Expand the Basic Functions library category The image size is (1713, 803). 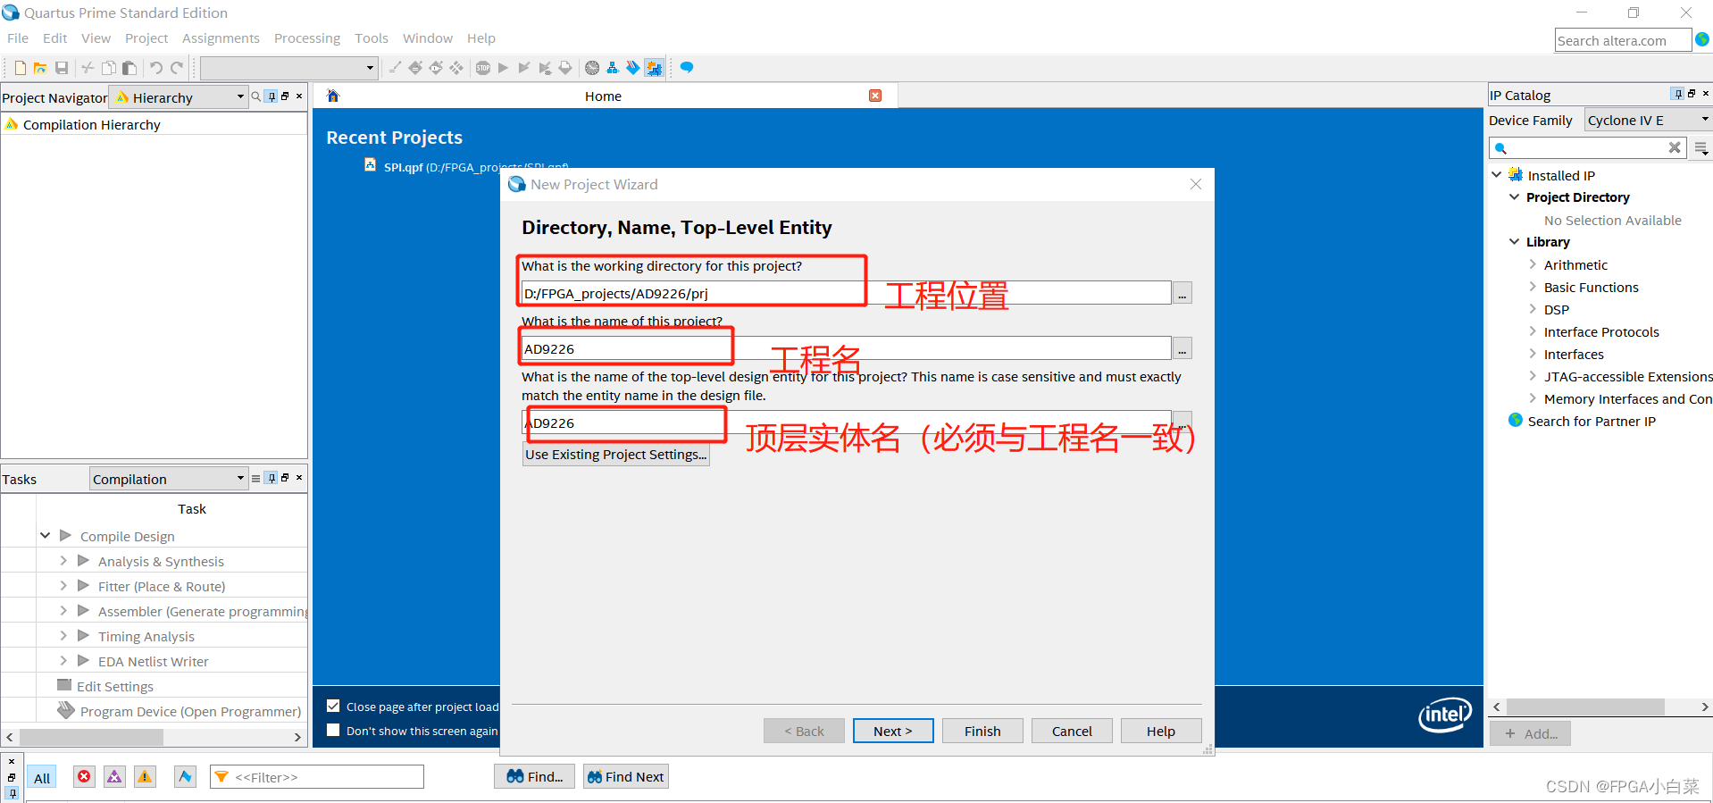tap(1533, 286)
